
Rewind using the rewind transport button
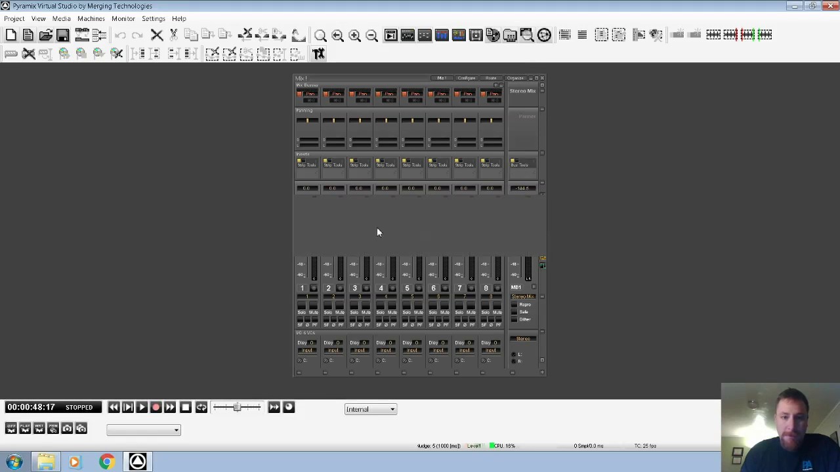[x=114, y=407]
